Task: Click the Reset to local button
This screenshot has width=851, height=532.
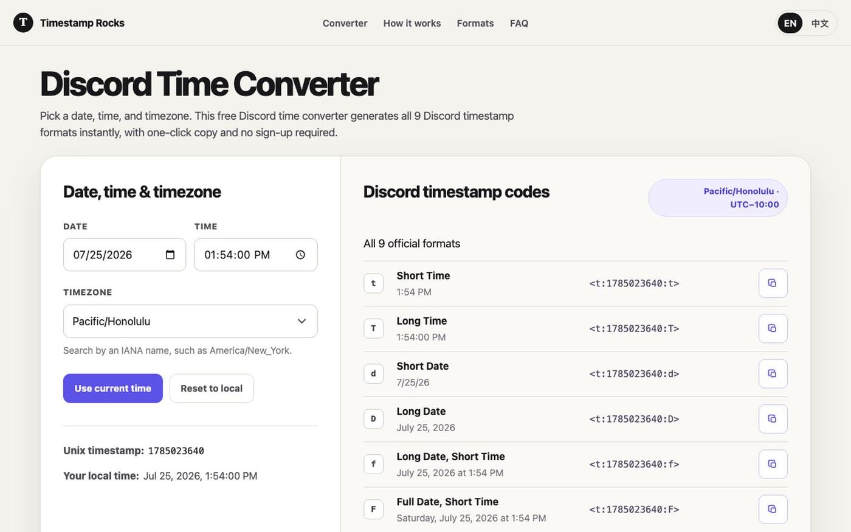Action: pos(212,389)
